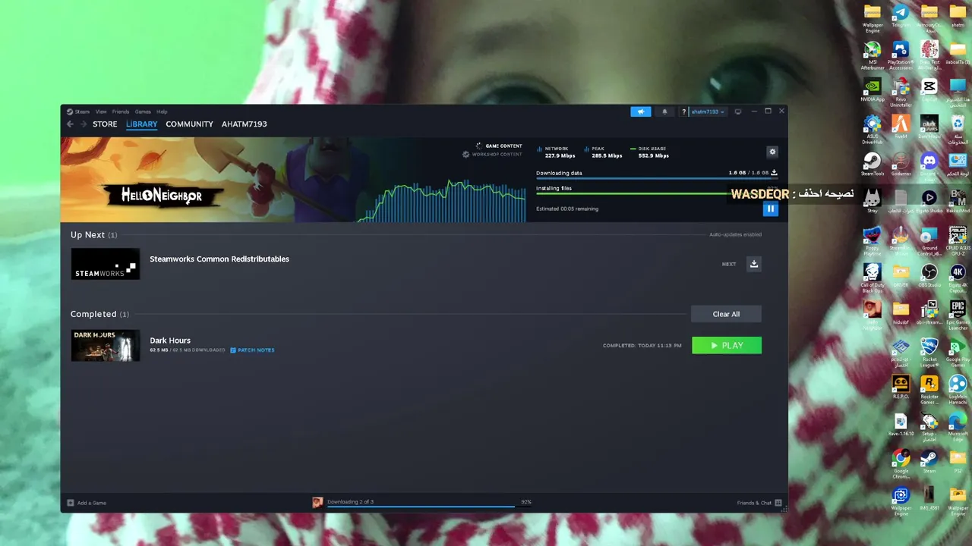Open the AHATM7193 profile tab
The width and height of the screenshot is (972, 546).
tap(244, 124)
